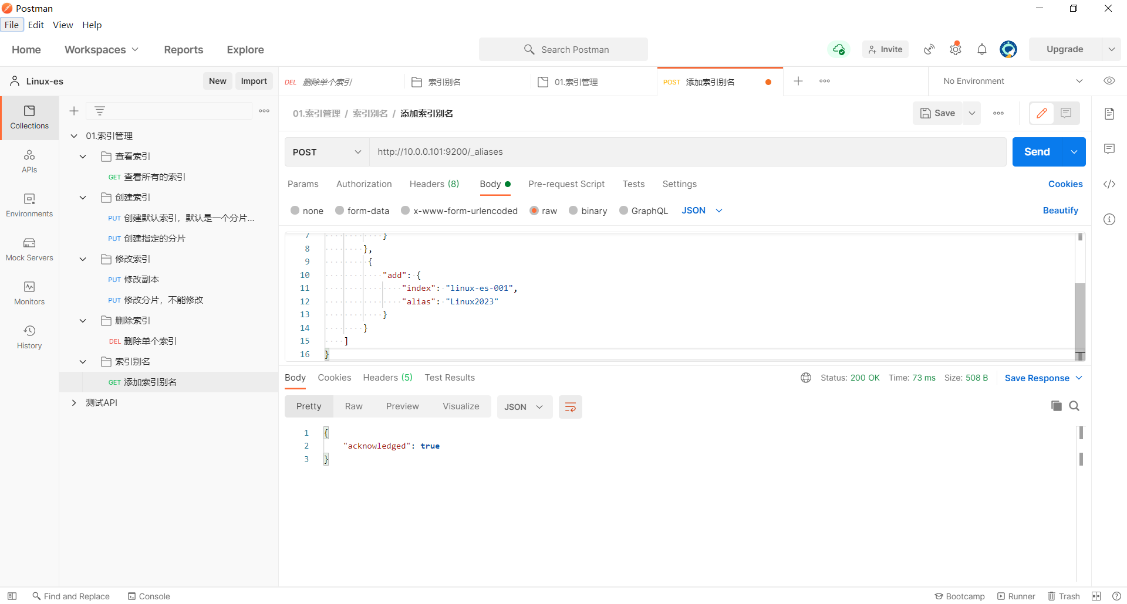Viewport: 1127px width, 604px height.
Task: Open the Monitors sidebar panel
Action: (x=29, y=293)
